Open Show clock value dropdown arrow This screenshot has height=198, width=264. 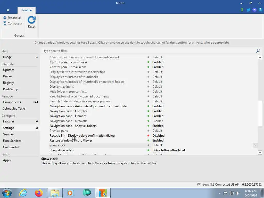tap(255, 145)
